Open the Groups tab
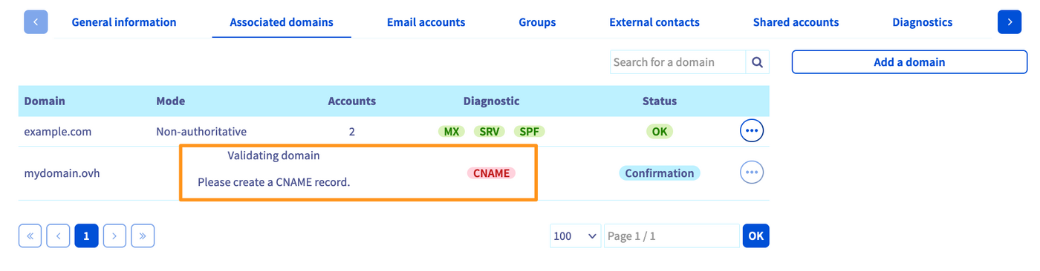Image resolution: width=1040 pixels, height=271 pixels. tap(537, 22)
